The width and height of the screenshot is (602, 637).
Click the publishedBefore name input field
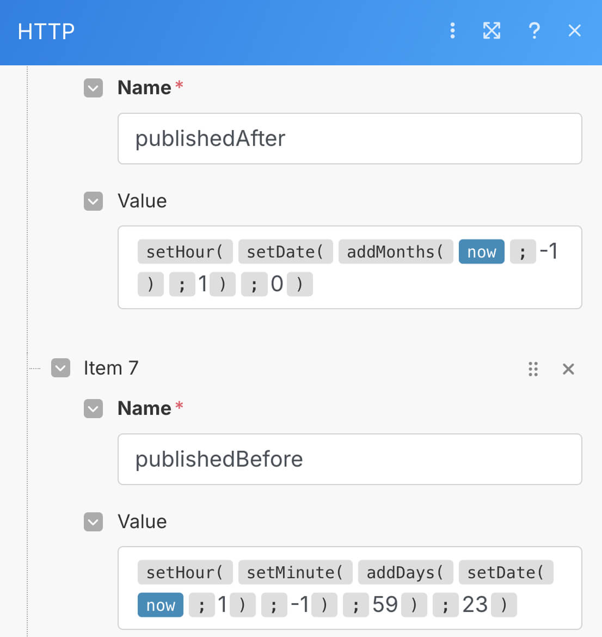click(350, 459)
